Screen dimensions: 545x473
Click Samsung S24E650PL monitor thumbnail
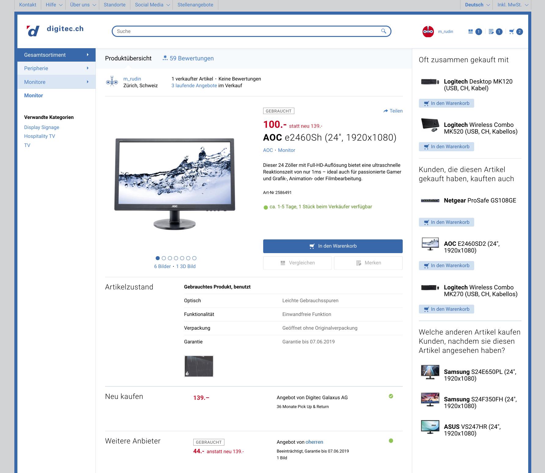(430, 372)
